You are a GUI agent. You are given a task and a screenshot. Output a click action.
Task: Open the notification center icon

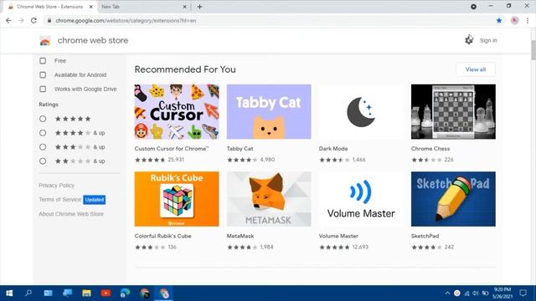click(x=523, y=293)
